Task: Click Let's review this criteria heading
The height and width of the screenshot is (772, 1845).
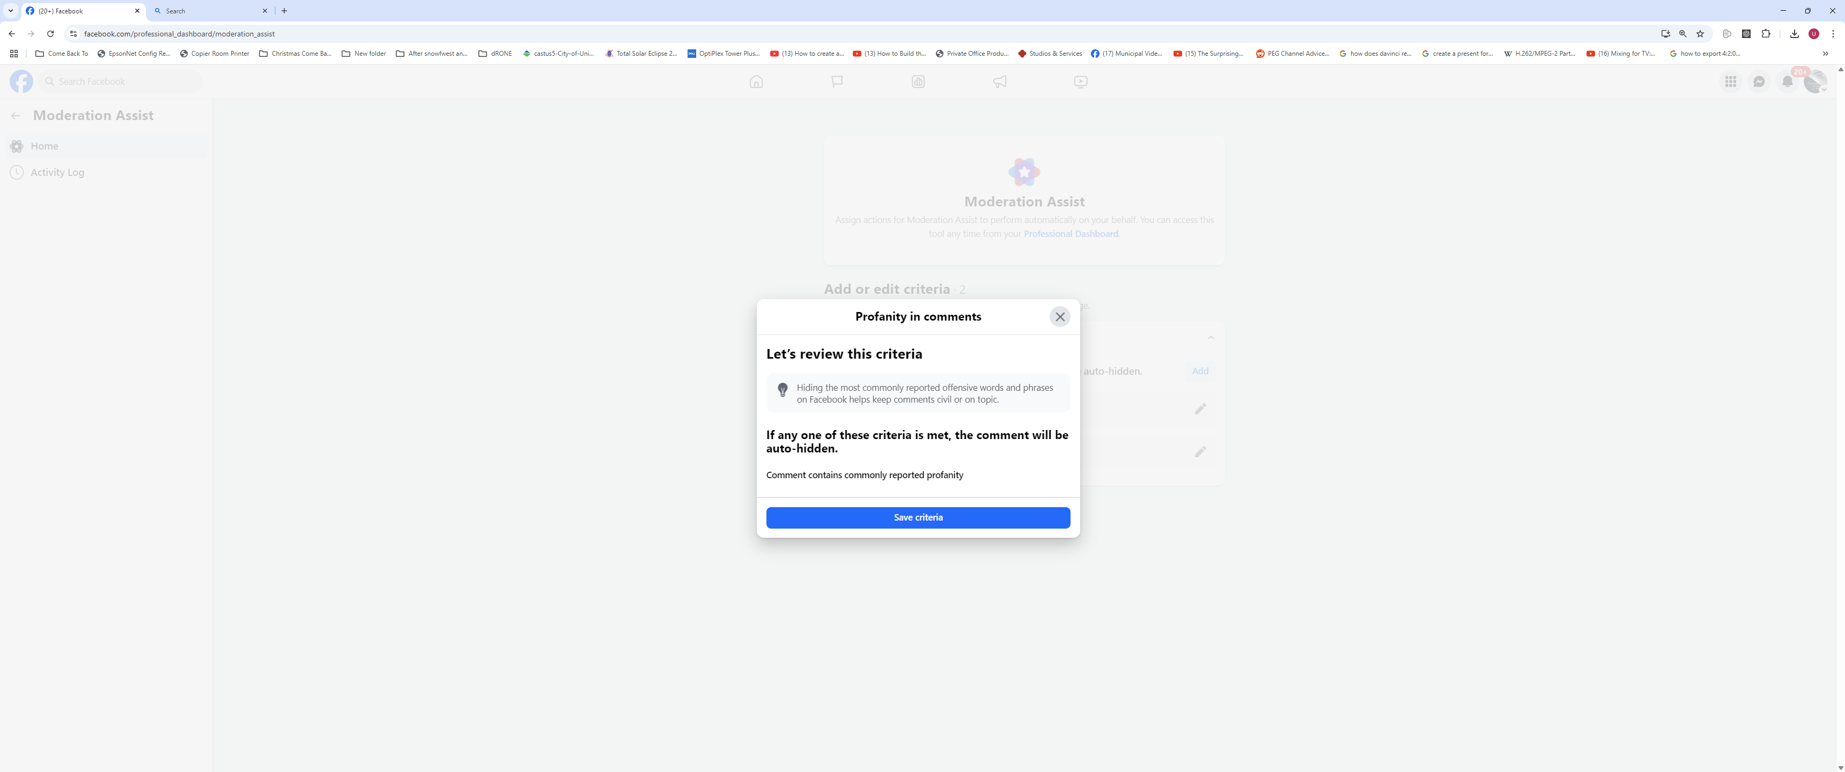Action: pos(844,354)
